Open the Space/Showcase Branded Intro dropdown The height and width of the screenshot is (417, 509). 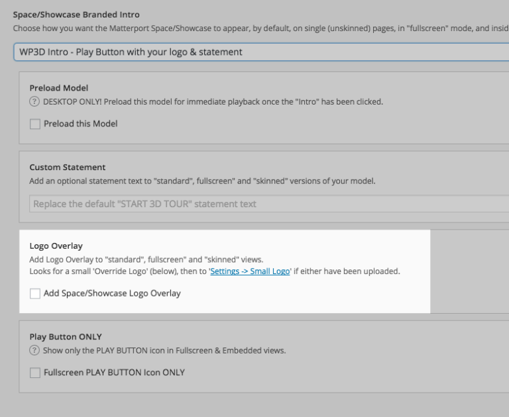258,52
